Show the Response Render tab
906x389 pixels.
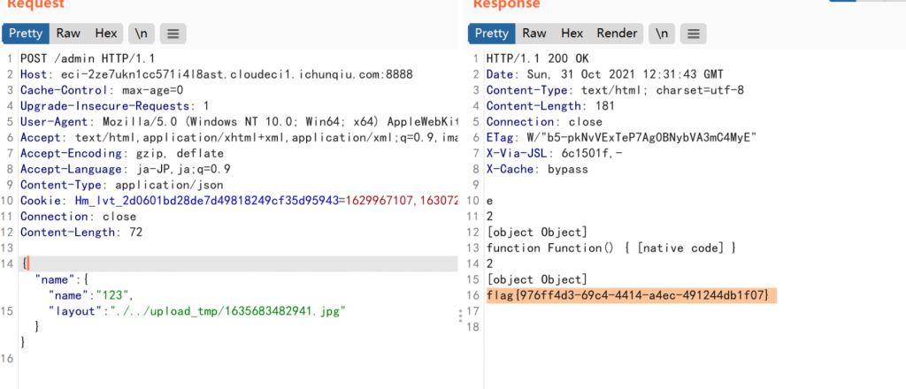[617, 34]
